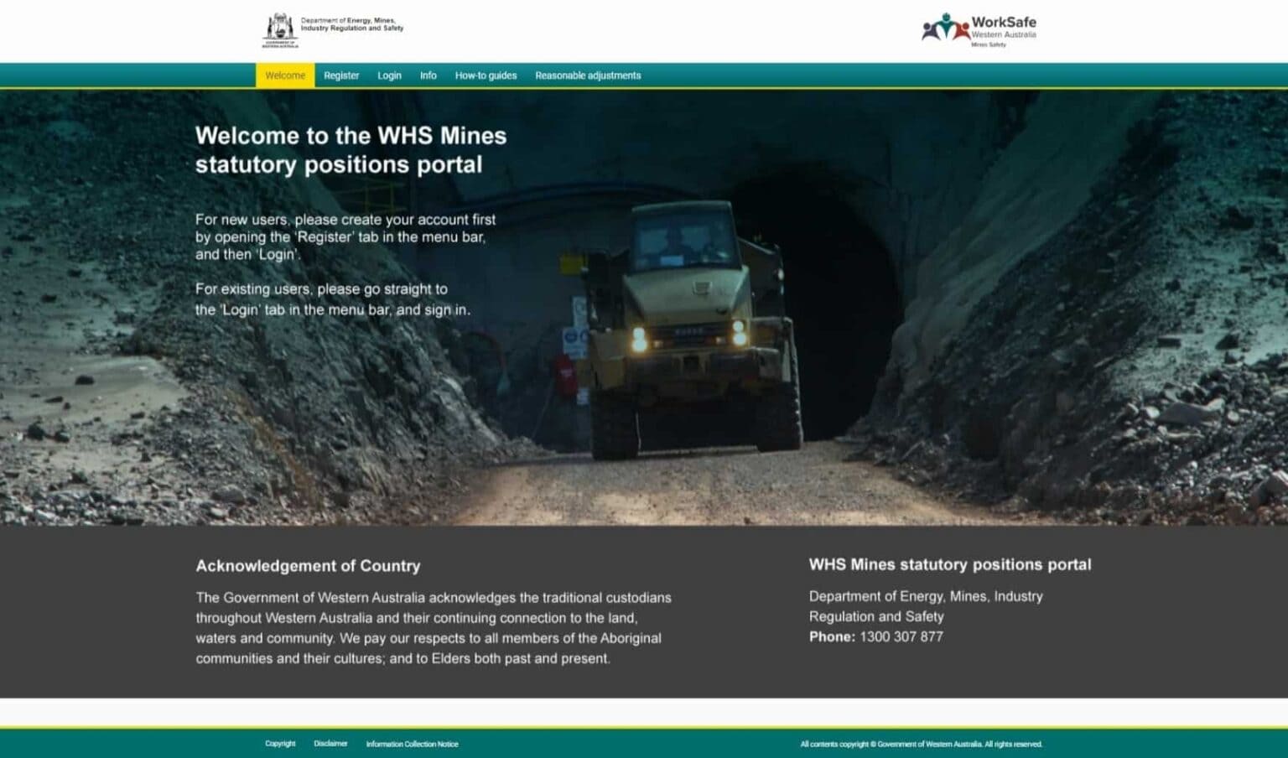Select the How-to guides tab

click(x=486, y=75)
